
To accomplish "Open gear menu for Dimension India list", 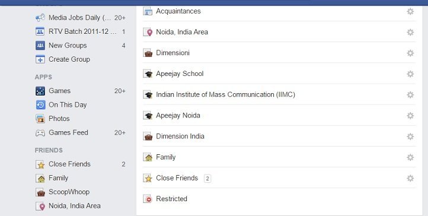I will pyautogui.click(x=410, y=136).
